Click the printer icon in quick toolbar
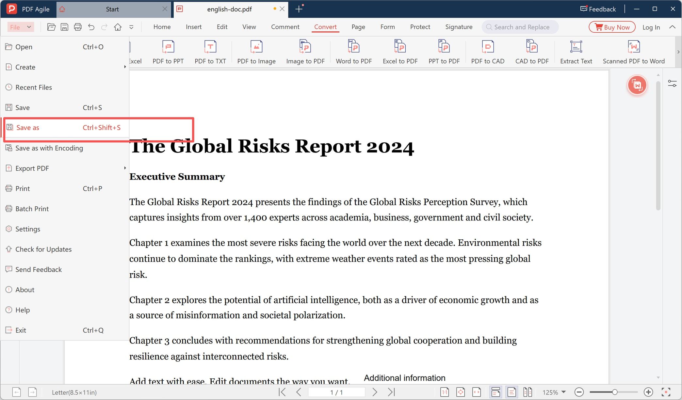Image resolution: width=682 pixels, height=400 pixels. coord(78,27)
